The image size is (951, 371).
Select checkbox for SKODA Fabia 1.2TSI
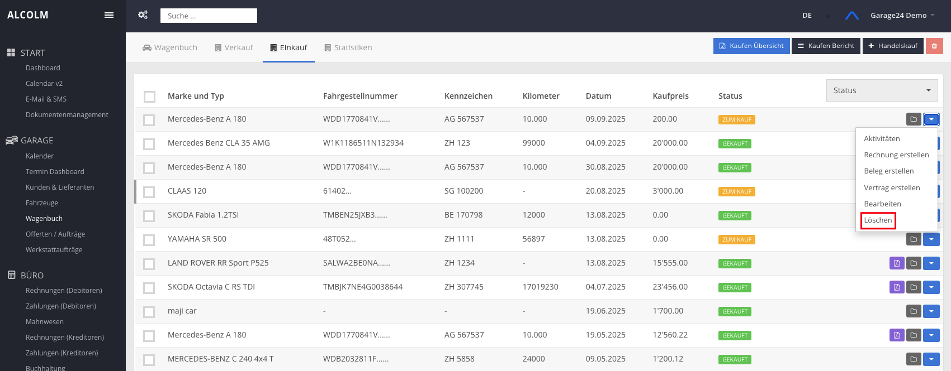tap(149, 216)
